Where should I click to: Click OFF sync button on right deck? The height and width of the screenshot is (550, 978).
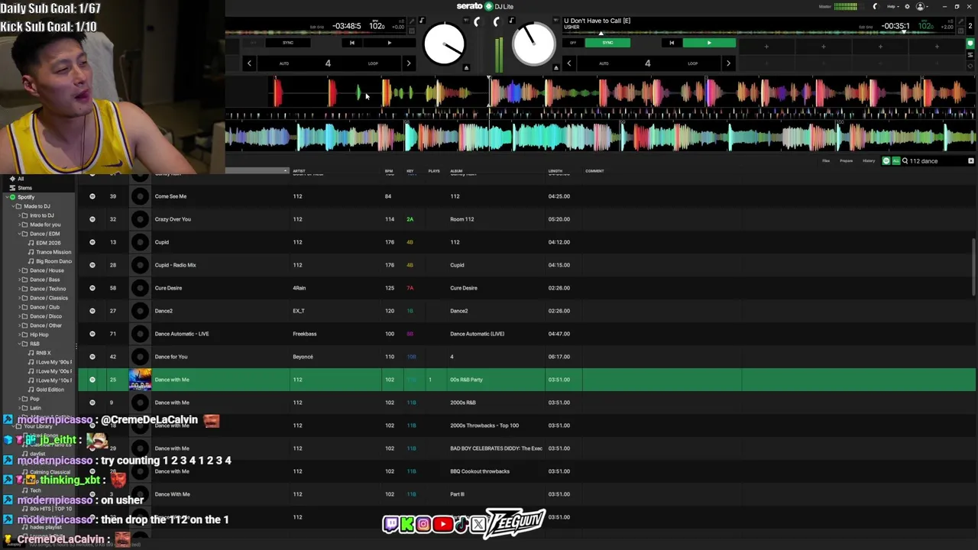(x=573, y=43)
